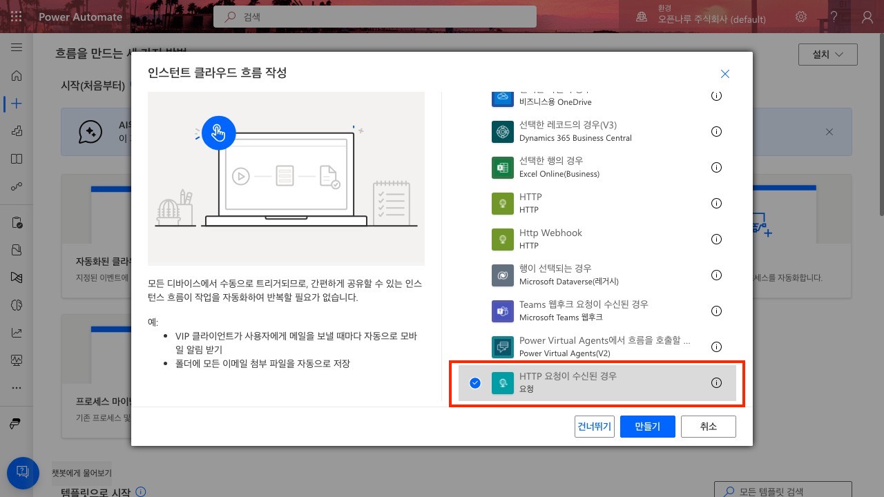Image resolution: width=884 pixels, height=497 pixels.
Task: Click the 건너뛰기 button
Action: click(594, 427)
